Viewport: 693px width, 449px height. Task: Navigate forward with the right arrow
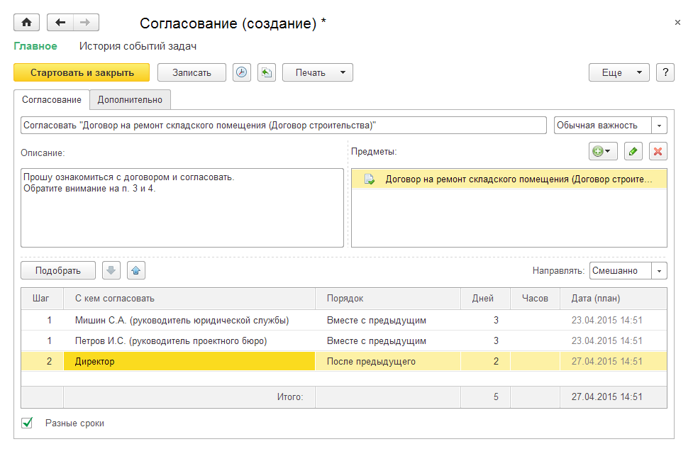point(86,23)
